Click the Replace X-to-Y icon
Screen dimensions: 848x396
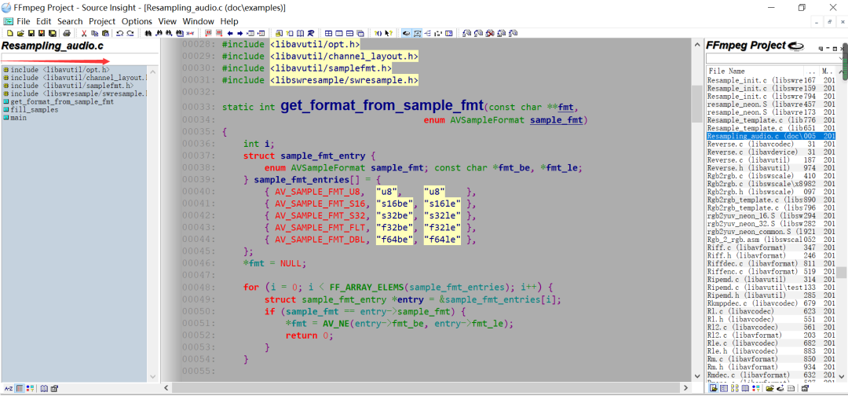coord(190,33)
